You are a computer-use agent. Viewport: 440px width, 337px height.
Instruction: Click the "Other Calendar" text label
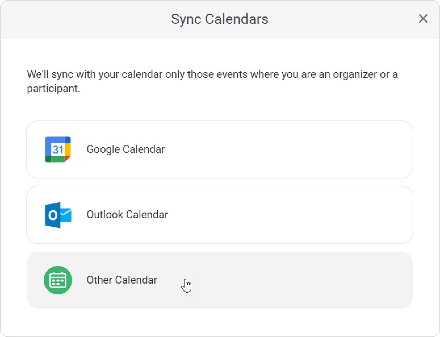pos(122,280)
